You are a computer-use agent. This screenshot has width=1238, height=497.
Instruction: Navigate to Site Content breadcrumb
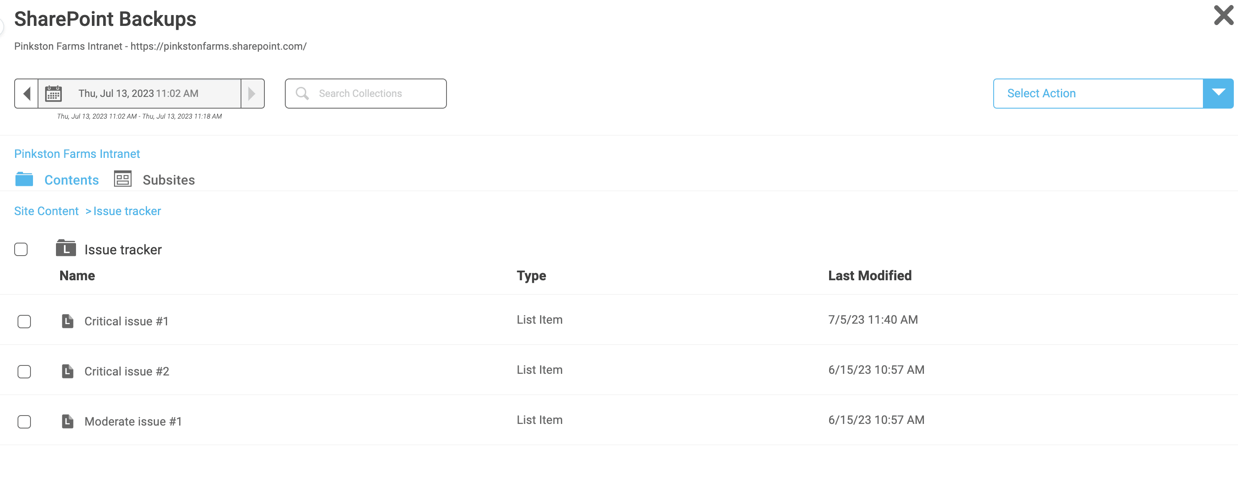[46, 211]
